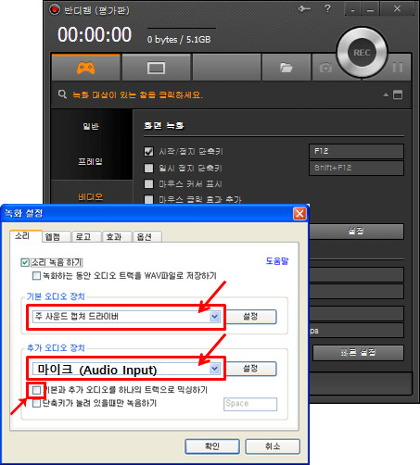The width and height of the screenshot is (420, 465).
Task: Confirm with the 확인 button
Action: pyautogui.click(x=212, y=446)
